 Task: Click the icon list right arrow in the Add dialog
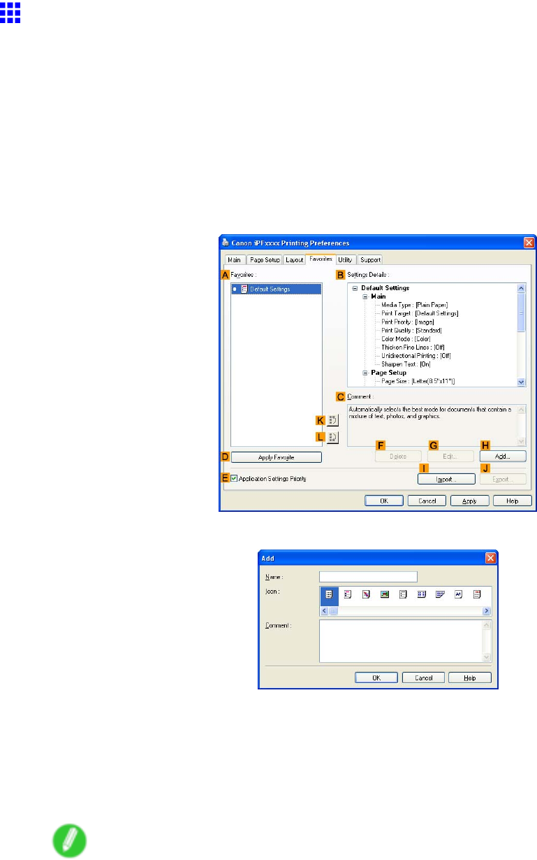tap(487, 610)
